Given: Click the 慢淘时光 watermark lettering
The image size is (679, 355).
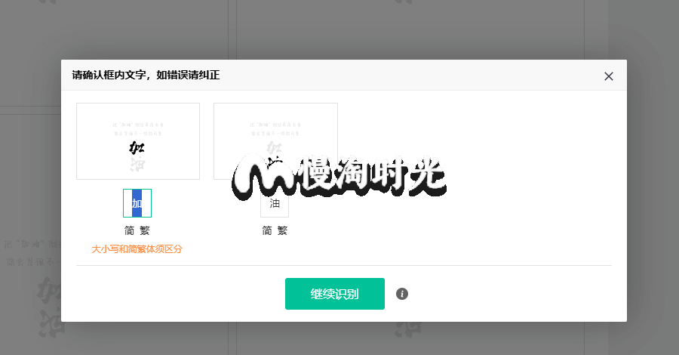Looking at the screenshot, I should (373, 175).
